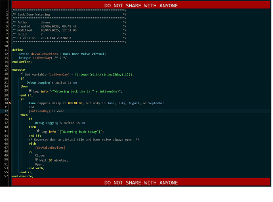Click the nested "if" keyword on line 36

click(30, 119)
